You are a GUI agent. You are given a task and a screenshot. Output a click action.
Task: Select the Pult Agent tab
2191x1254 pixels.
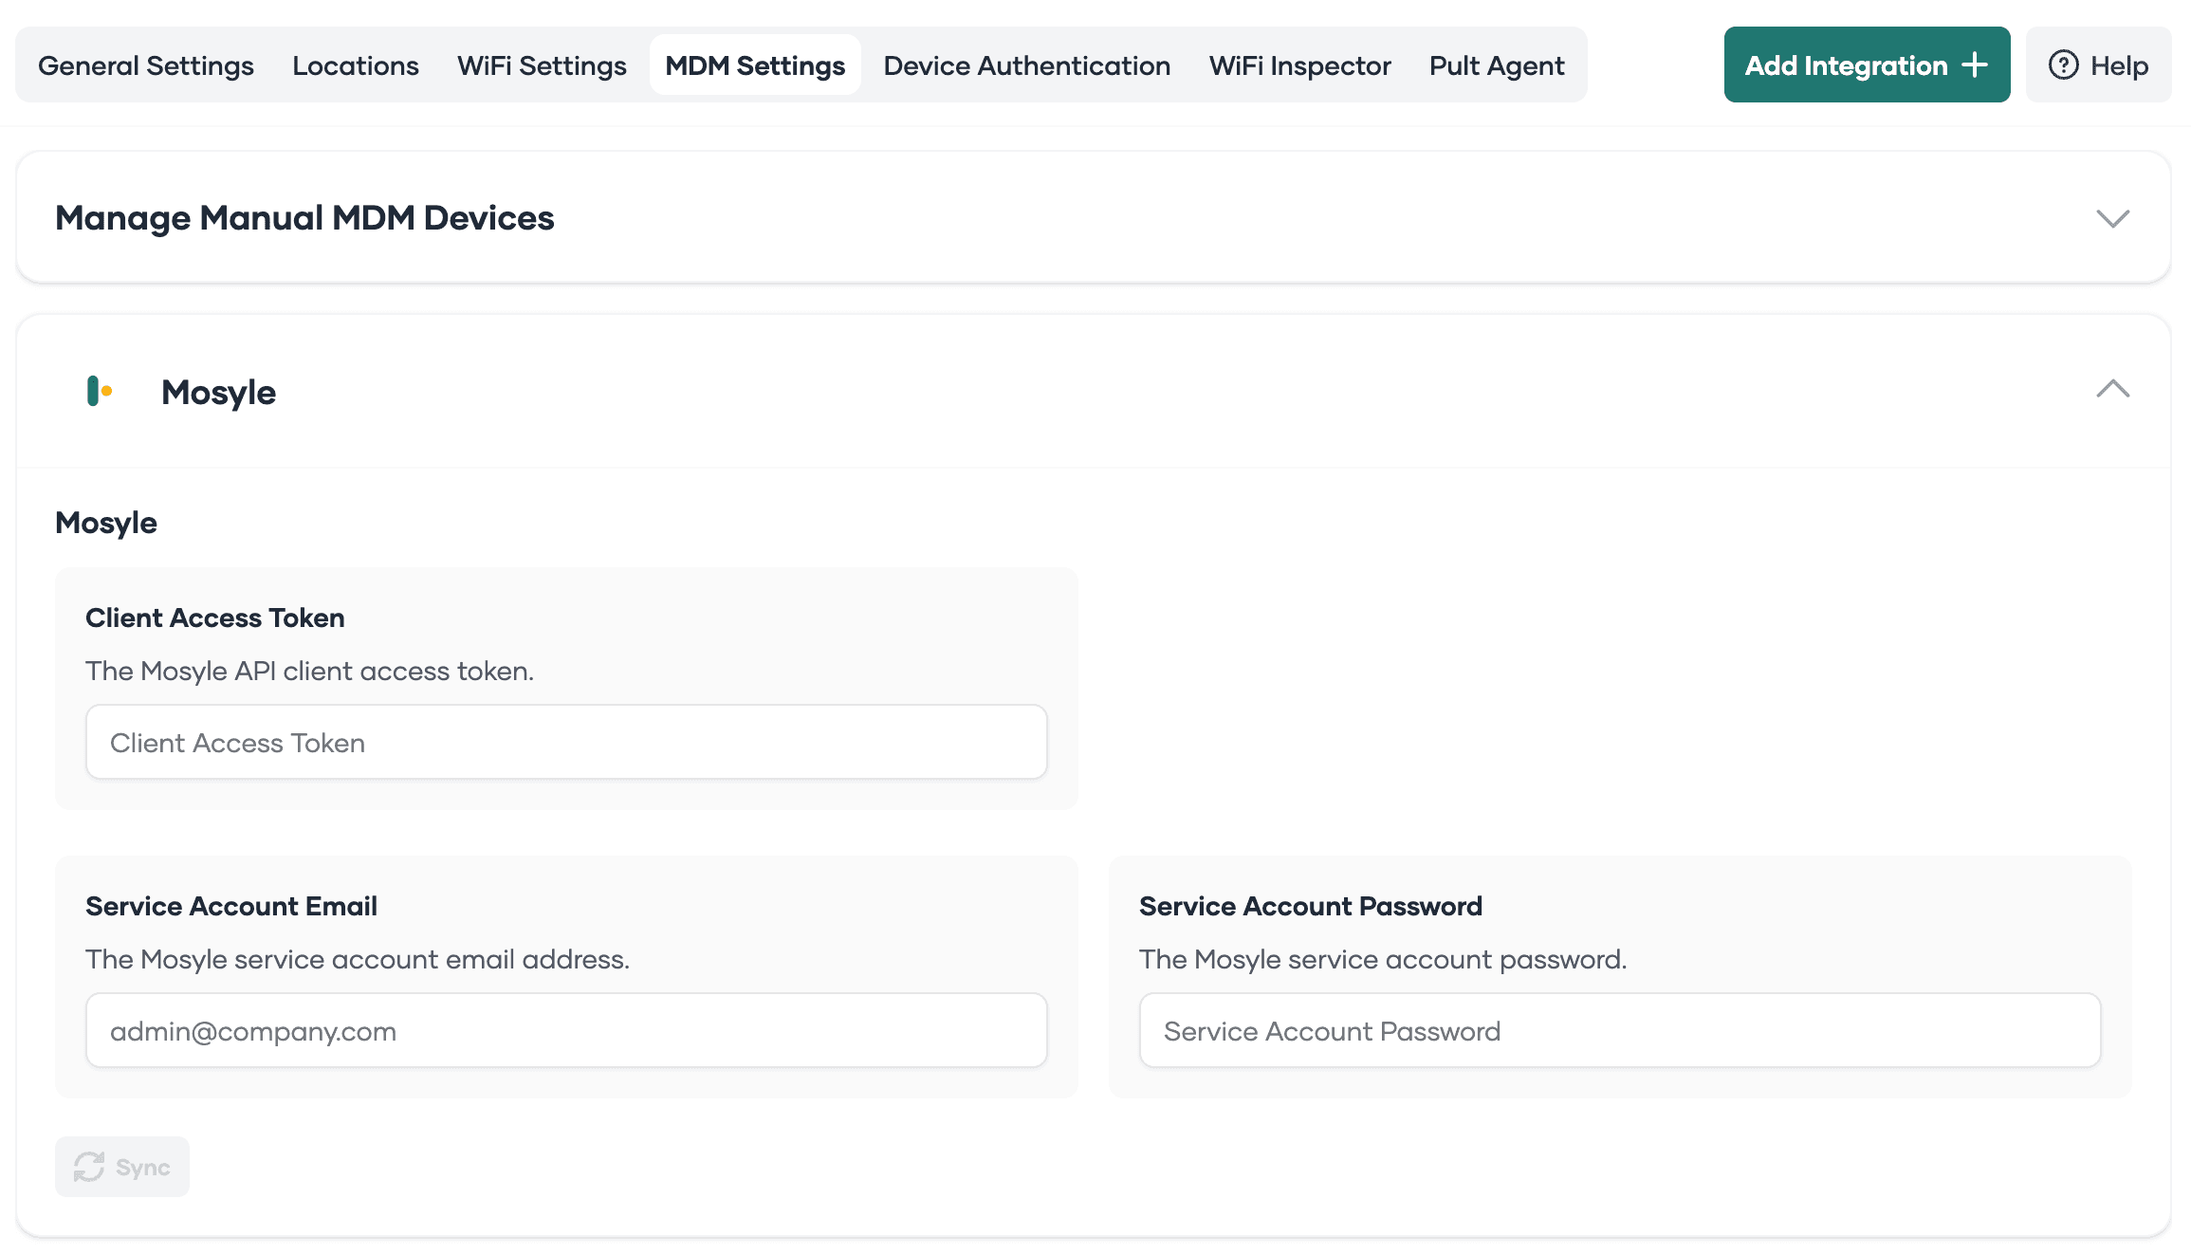click(1496, 65)
